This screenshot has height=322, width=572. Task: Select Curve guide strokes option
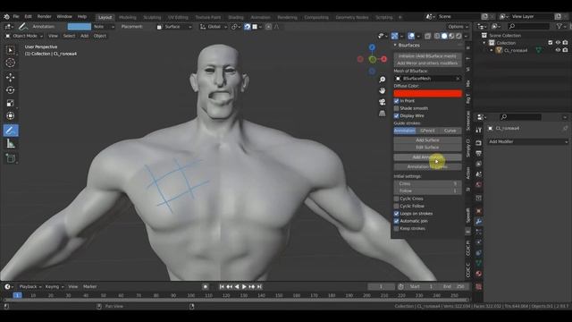pyautogui.click(x=450, y=131)
